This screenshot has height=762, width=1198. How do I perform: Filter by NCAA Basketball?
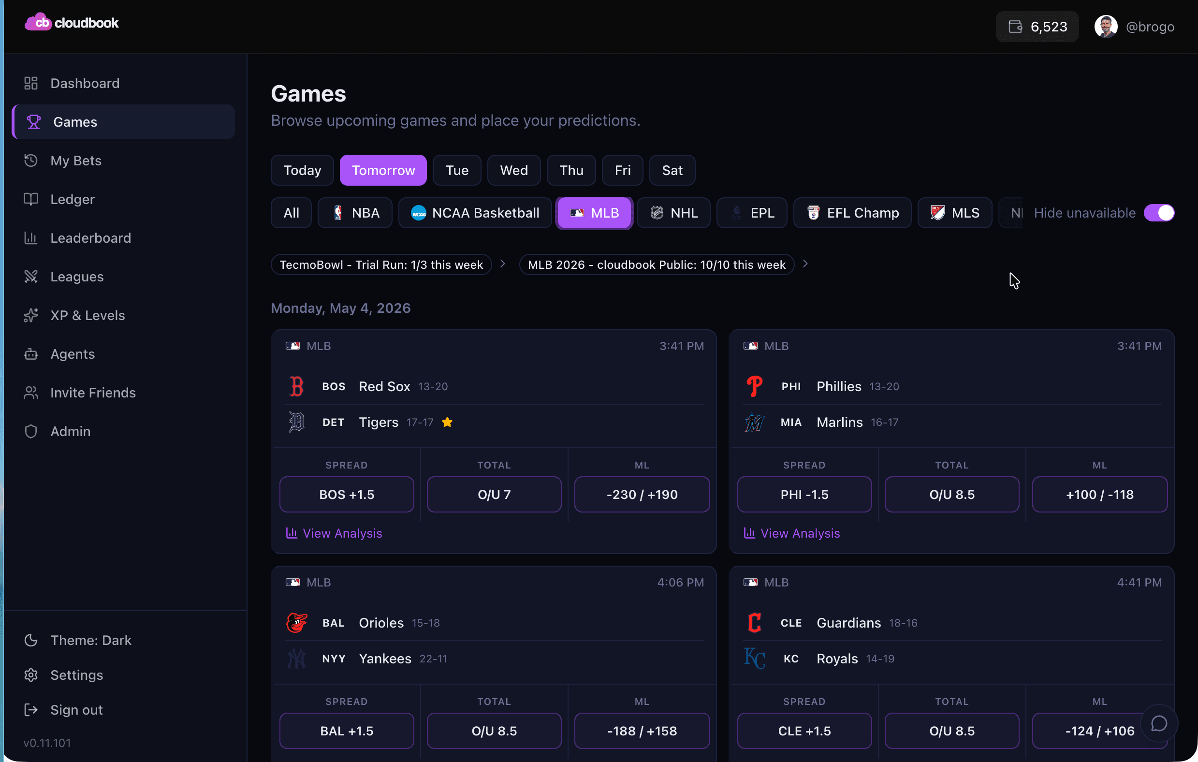coord(475,213)
